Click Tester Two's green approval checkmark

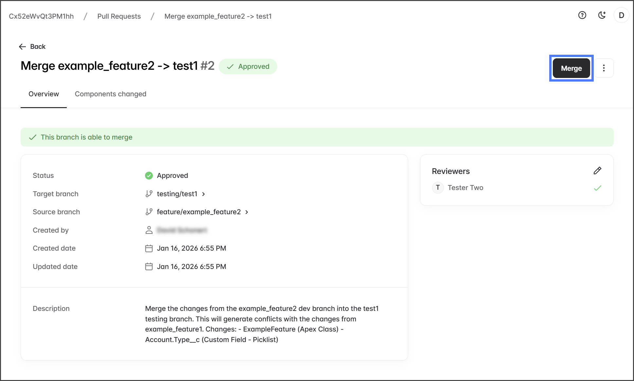597,188
